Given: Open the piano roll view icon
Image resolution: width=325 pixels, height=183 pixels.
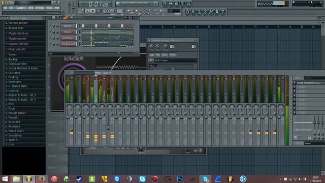Looking at the screenshot, I should point(177,4).
